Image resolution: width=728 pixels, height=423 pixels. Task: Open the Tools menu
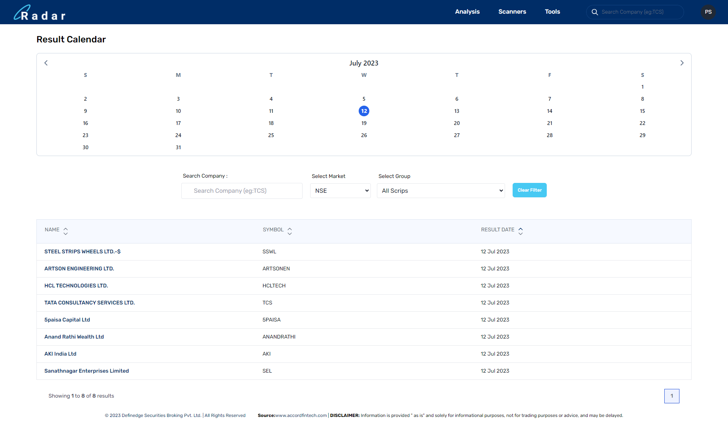pyautogui.click(x=552, y=12)
